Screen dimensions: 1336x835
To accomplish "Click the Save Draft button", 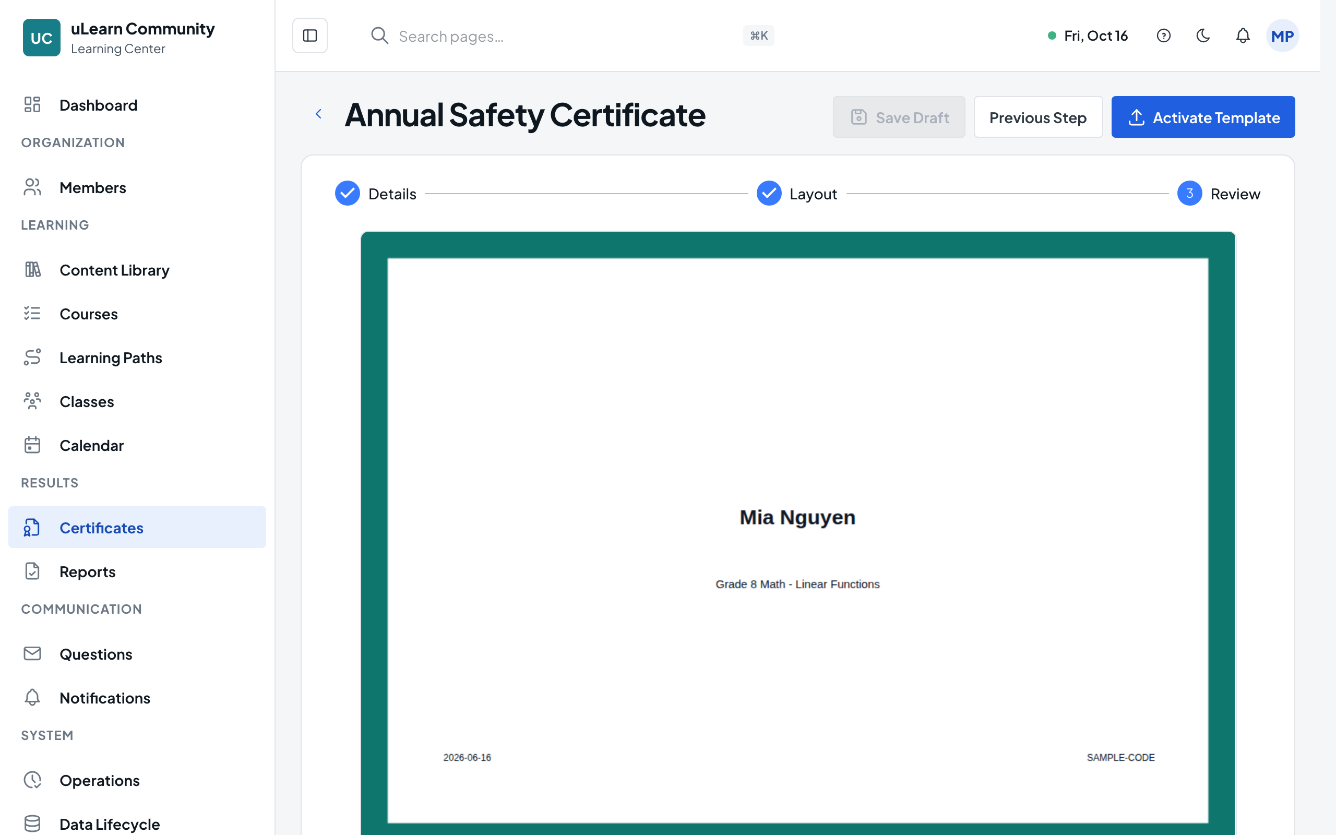I will coord(899,117).
